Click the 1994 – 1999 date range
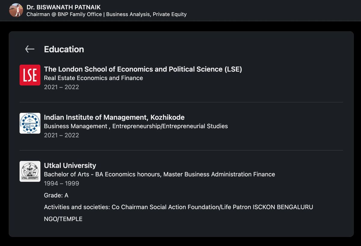The image size is (361, 246). pos(61,183)
